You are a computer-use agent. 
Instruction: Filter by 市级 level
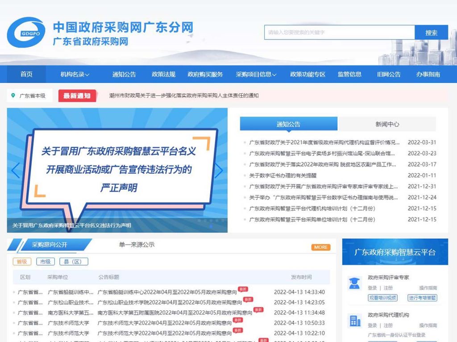click(x=45, y=262)
